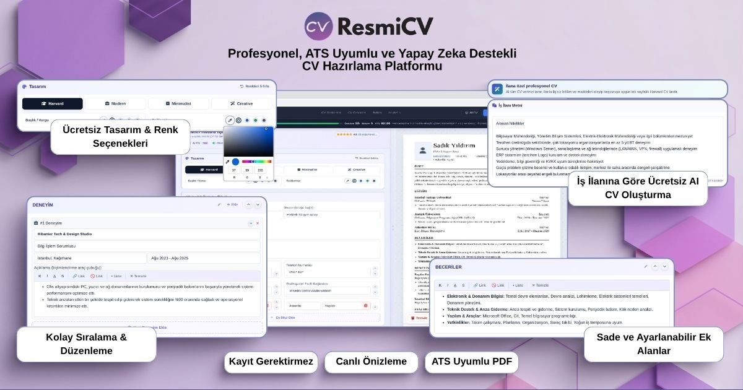Click the ATS Uyumlu PDF badge

pos(471,362)
